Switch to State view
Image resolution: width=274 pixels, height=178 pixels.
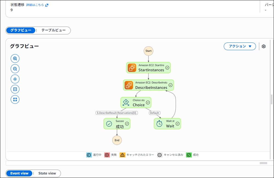(x=47, y=173)
